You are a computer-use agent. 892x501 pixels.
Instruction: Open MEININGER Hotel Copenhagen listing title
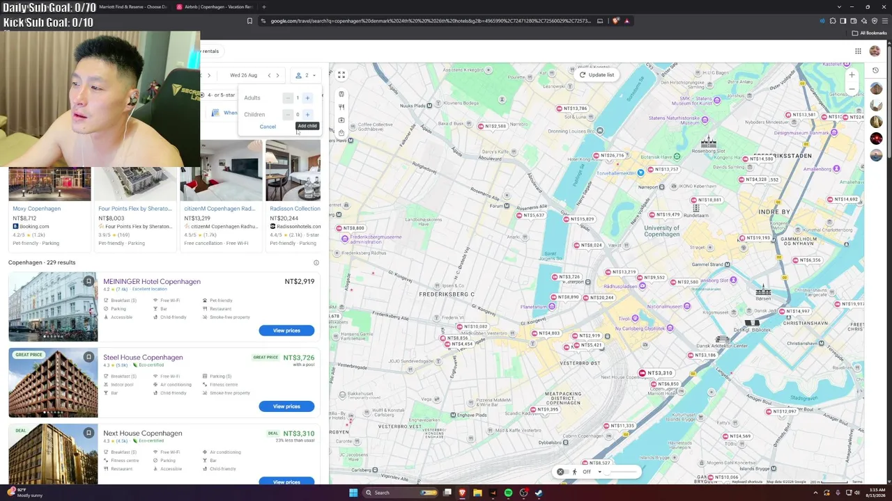[x=152, y=282]
